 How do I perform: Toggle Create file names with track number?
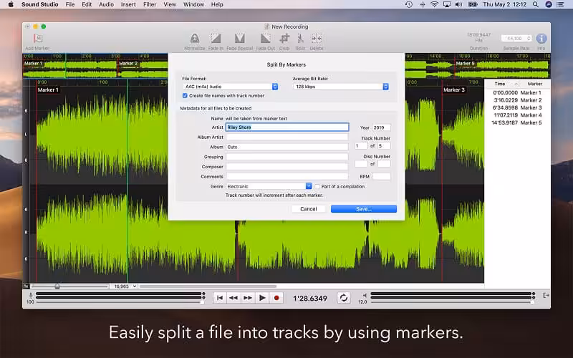(185, 96)
